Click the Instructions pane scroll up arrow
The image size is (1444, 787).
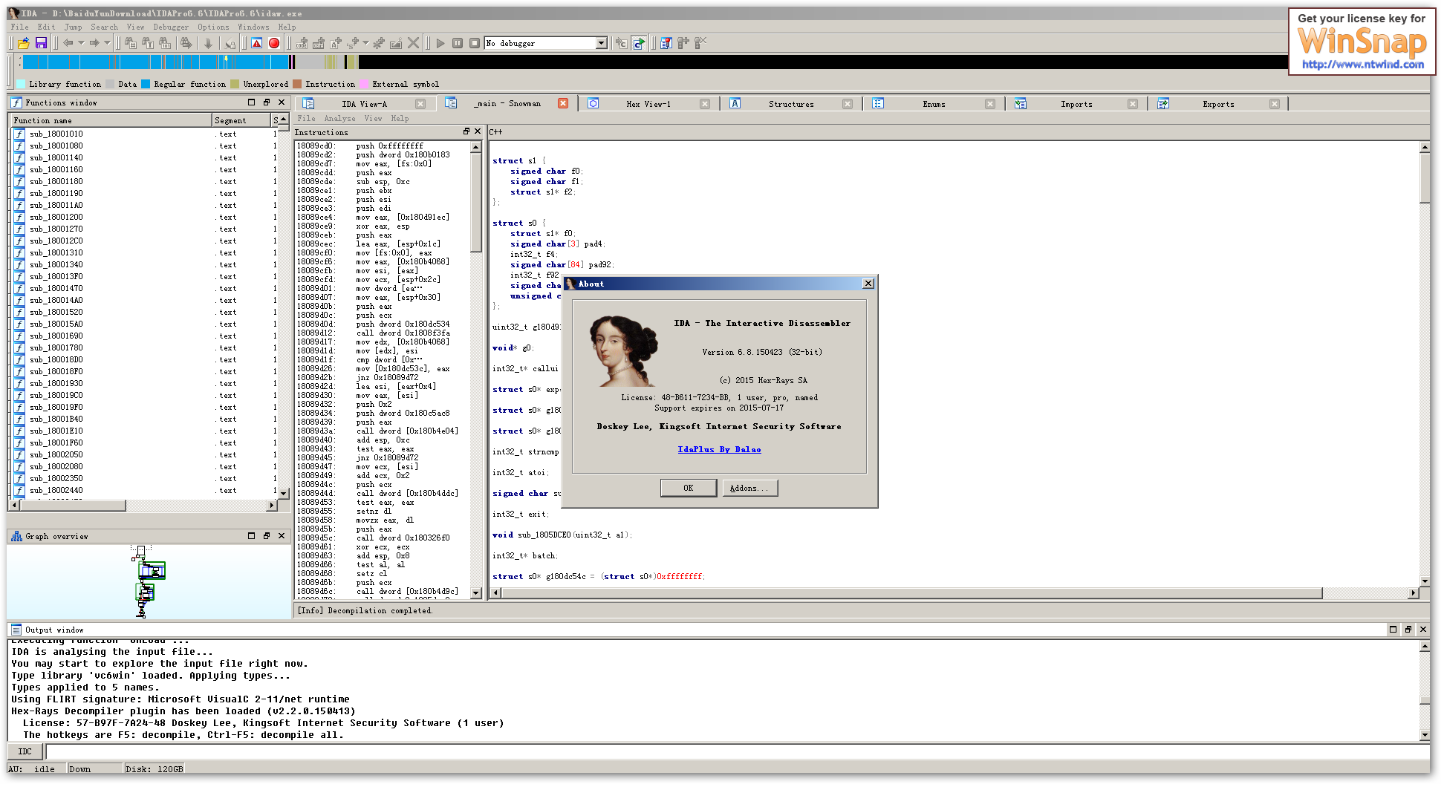pyautogui.click(x=475, y=147)
